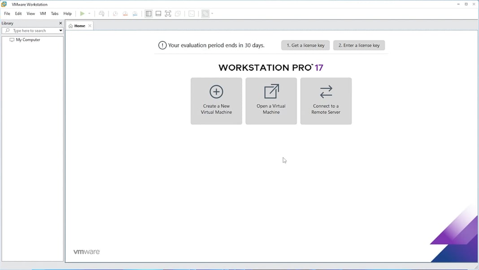This screenshot has height=270, width=479.
Task: Toggle the Show/Hide Library panel icon
Action: 148,13
